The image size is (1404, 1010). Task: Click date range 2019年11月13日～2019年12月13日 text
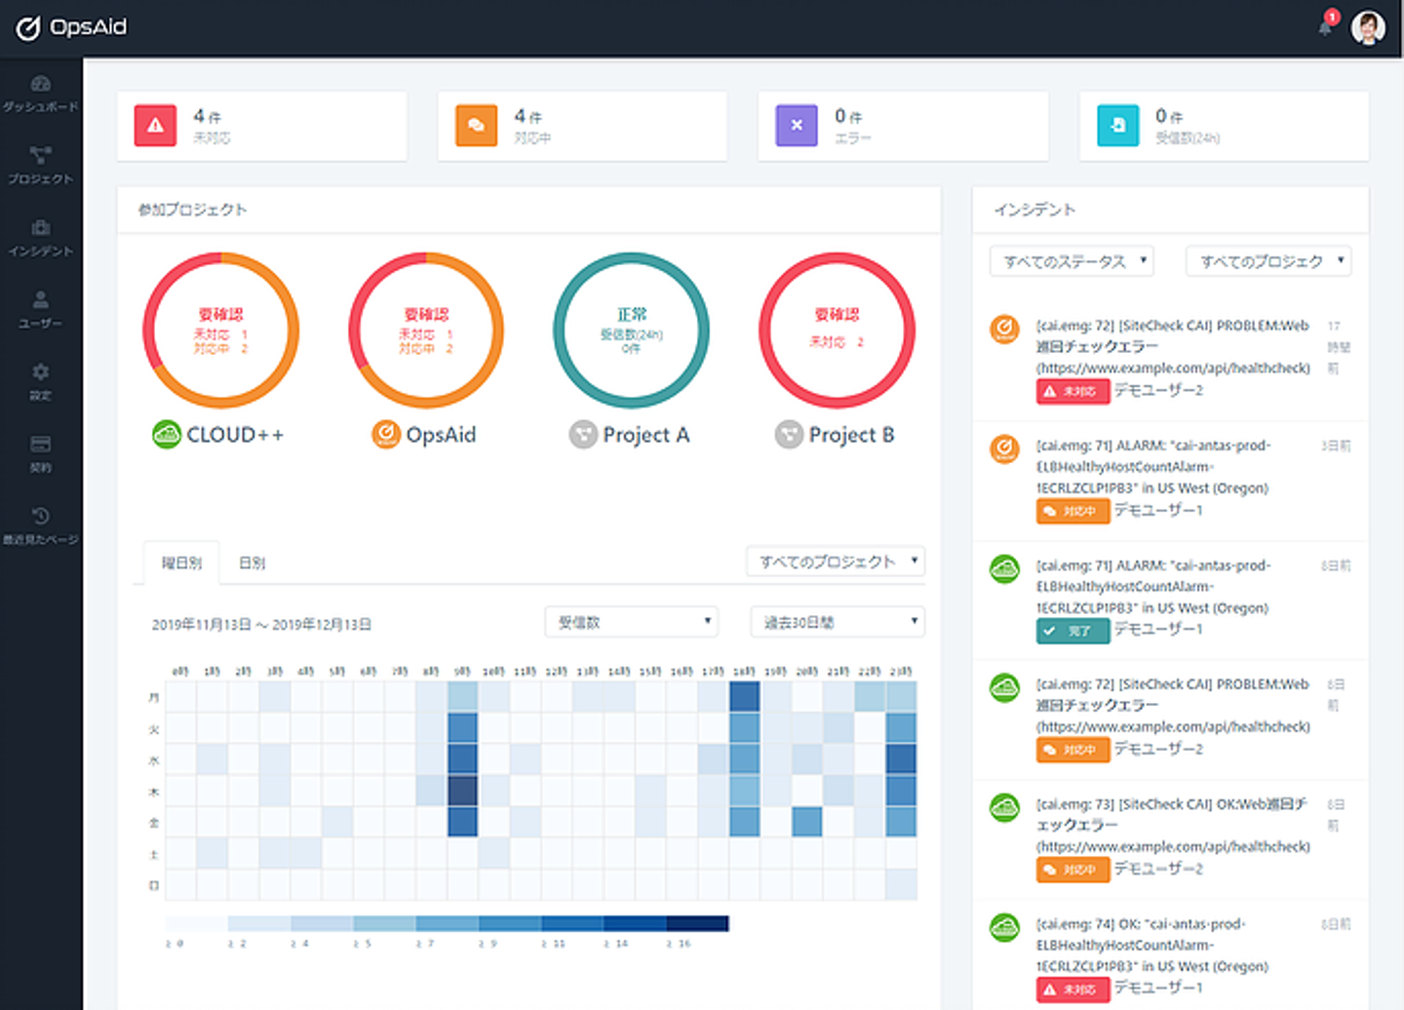261,624
